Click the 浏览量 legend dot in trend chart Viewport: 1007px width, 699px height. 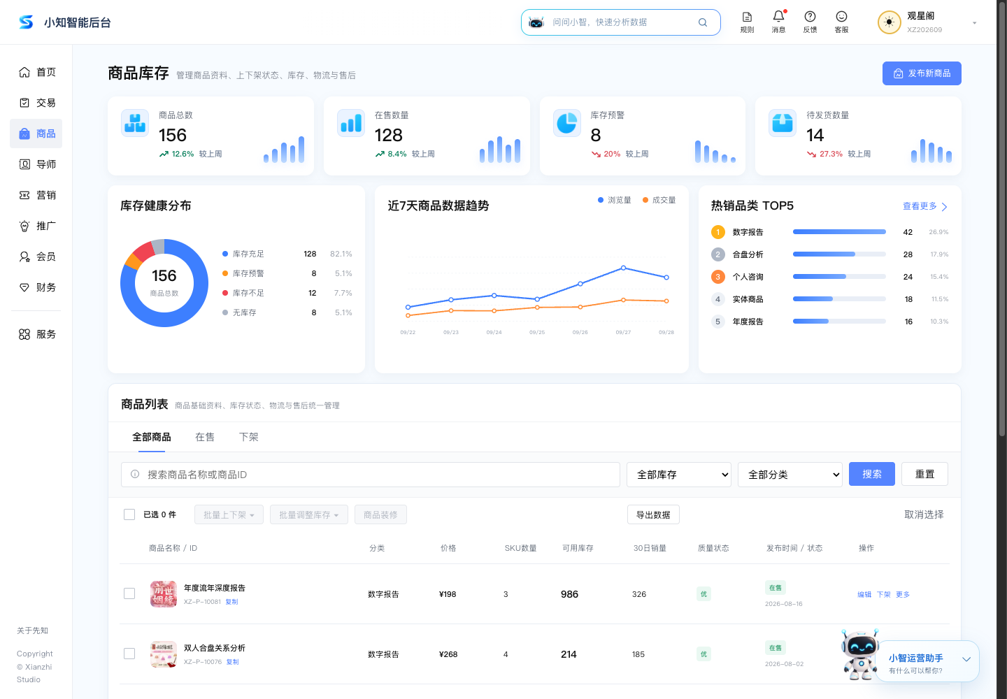click(601, 200)
